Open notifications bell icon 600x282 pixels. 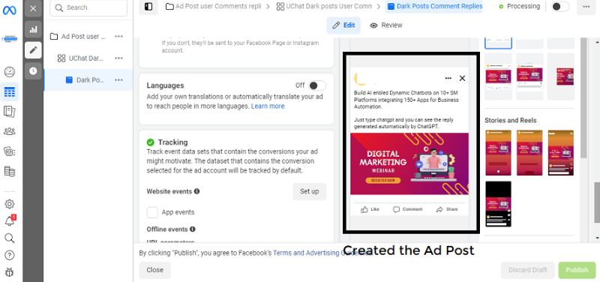tap(10, 220)
